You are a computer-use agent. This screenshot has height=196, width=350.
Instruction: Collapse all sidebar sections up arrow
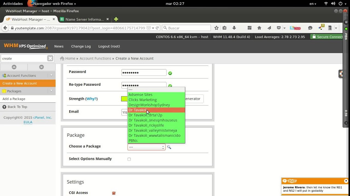point(14,67)
